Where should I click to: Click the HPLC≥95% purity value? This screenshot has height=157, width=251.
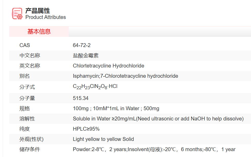coord(86,129)
